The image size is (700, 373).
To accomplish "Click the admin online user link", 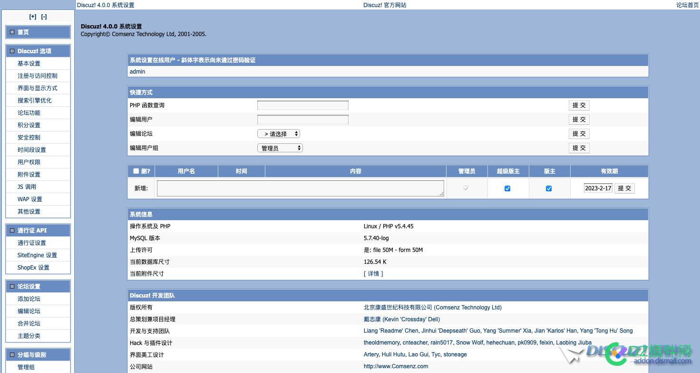I will [137, 72].
